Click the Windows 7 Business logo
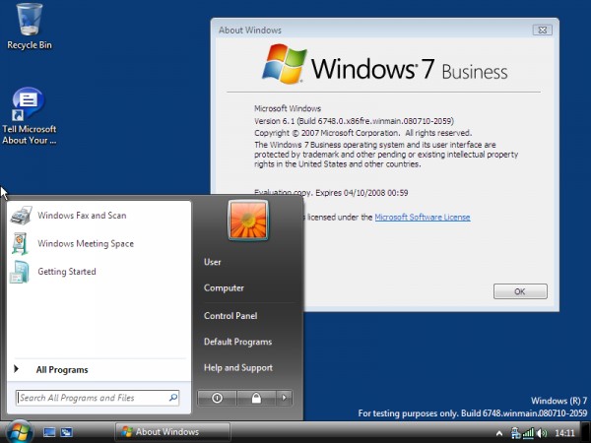 [x=384, y=64]
